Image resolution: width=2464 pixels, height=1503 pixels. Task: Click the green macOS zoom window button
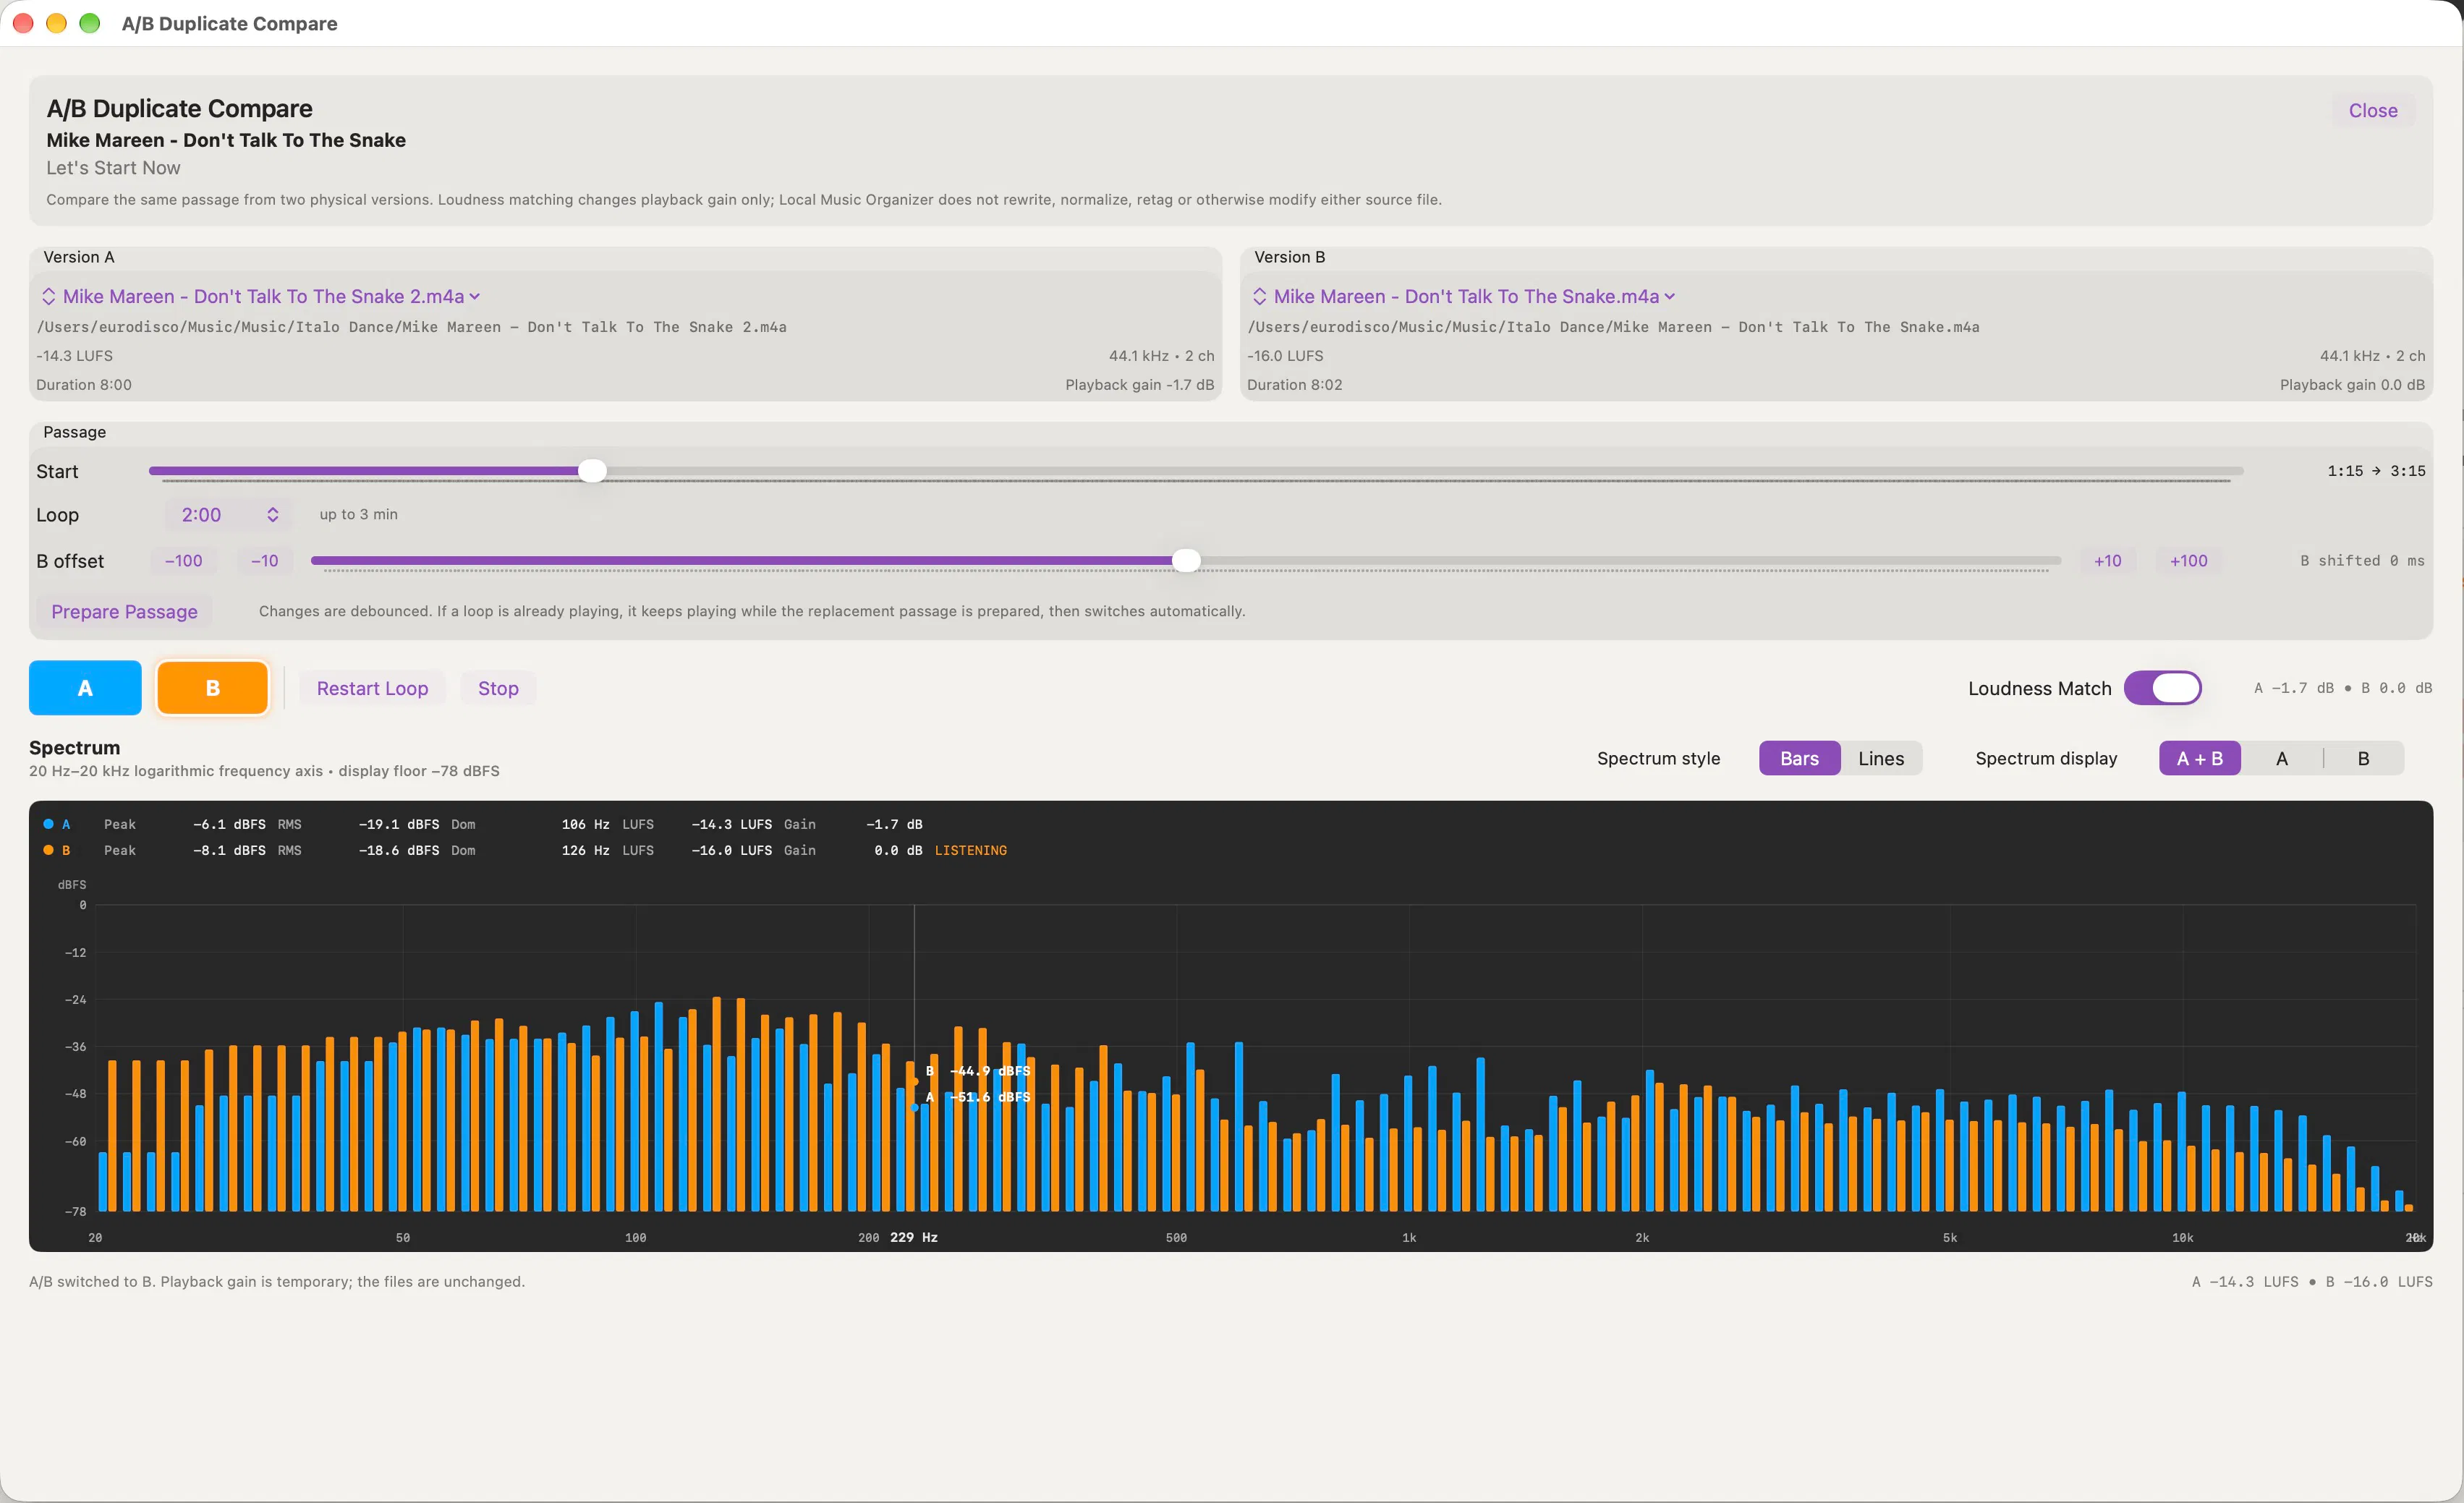(89, 23)
